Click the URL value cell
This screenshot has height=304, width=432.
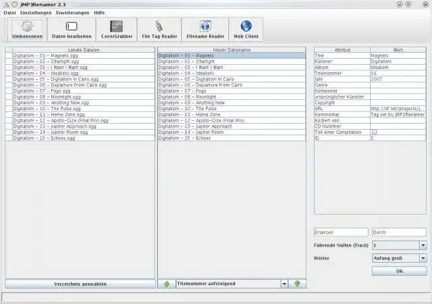(x=398, y=109)
